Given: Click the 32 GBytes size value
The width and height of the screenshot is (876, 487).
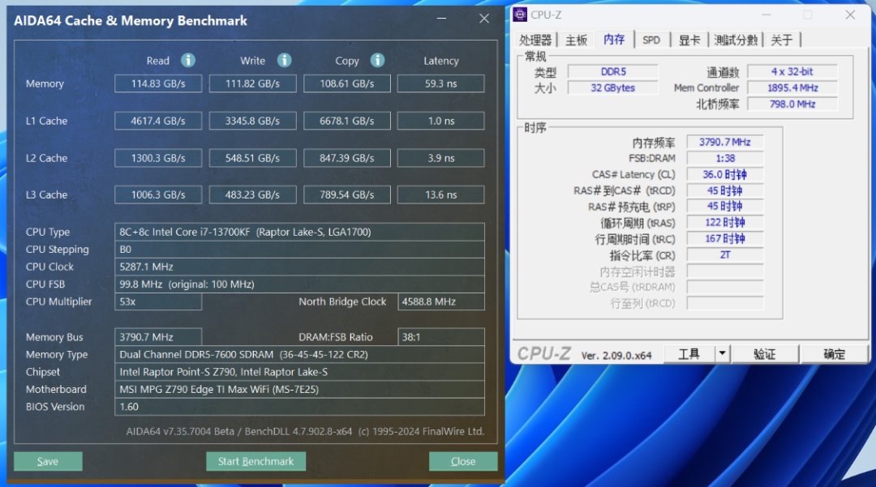Looking at the screenshot, I should (613, 88).
